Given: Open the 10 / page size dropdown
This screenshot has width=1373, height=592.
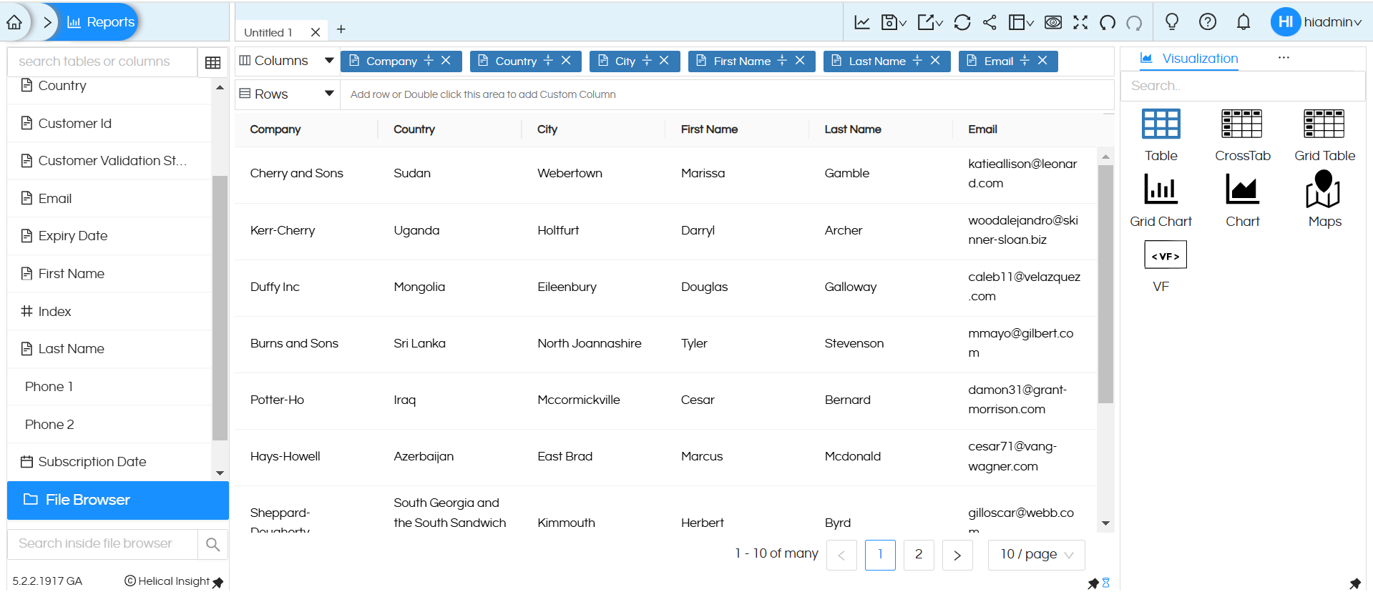Looking at the screenshot, I should coord(1037,555).
